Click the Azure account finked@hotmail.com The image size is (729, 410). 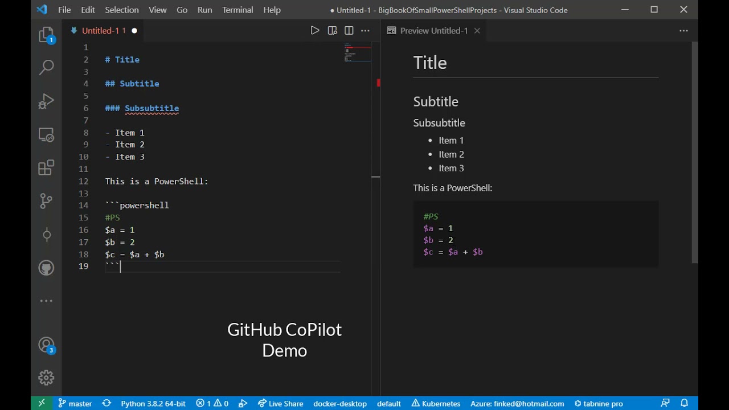click(517, 403)
